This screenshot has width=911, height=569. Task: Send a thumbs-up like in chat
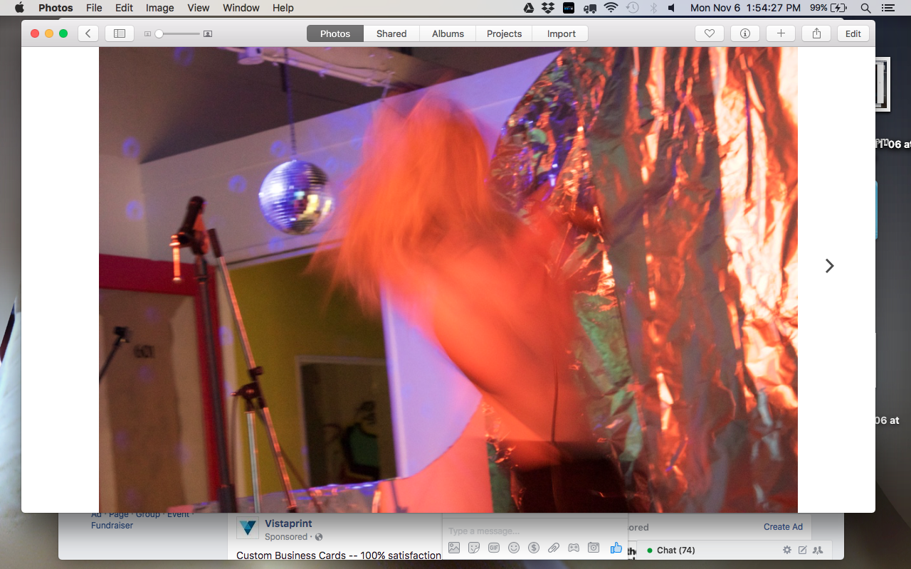pyautogui.click(x=616, y=548)
